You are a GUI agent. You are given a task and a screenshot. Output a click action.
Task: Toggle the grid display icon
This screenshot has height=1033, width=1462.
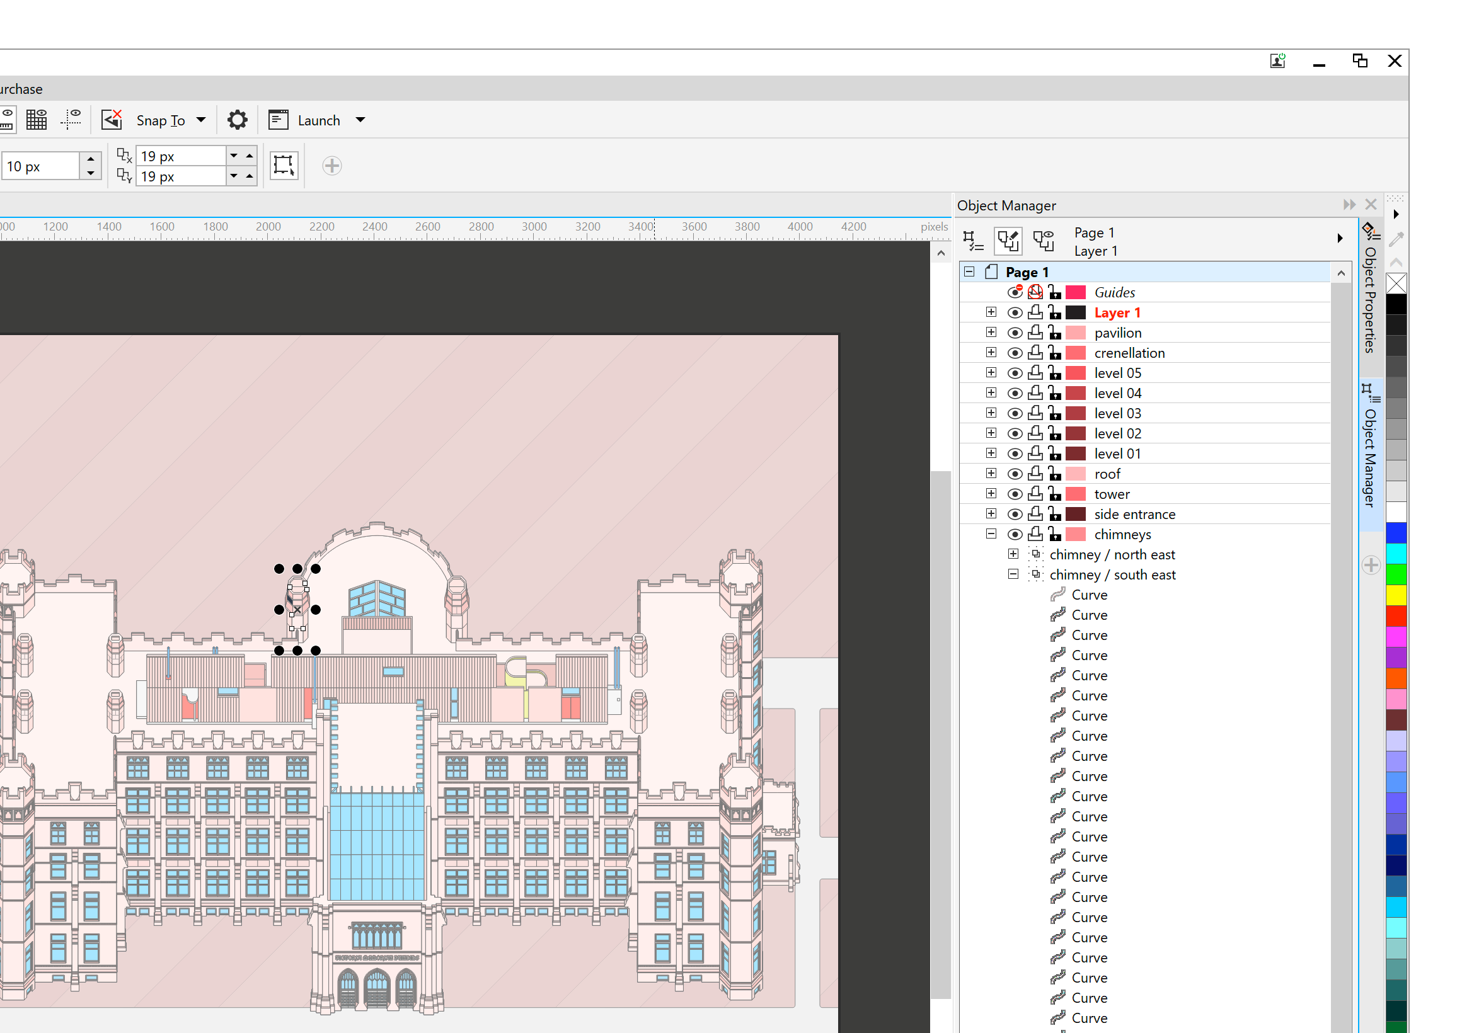37,120
